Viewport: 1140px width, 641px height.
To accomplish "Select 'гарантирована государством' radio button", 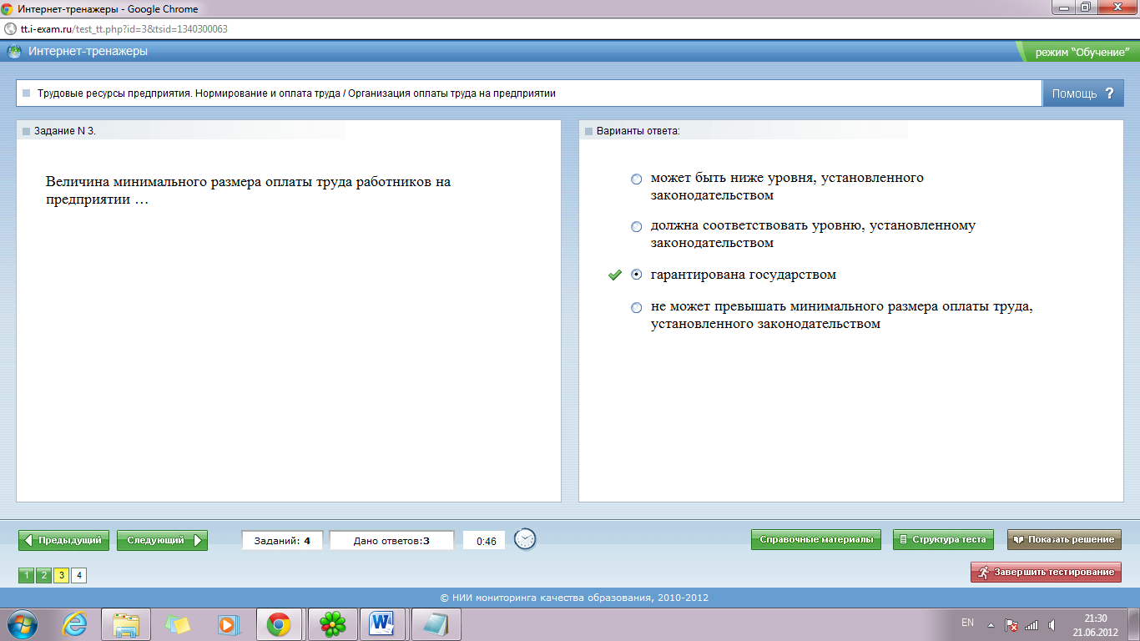I will [x=637, y=275].
